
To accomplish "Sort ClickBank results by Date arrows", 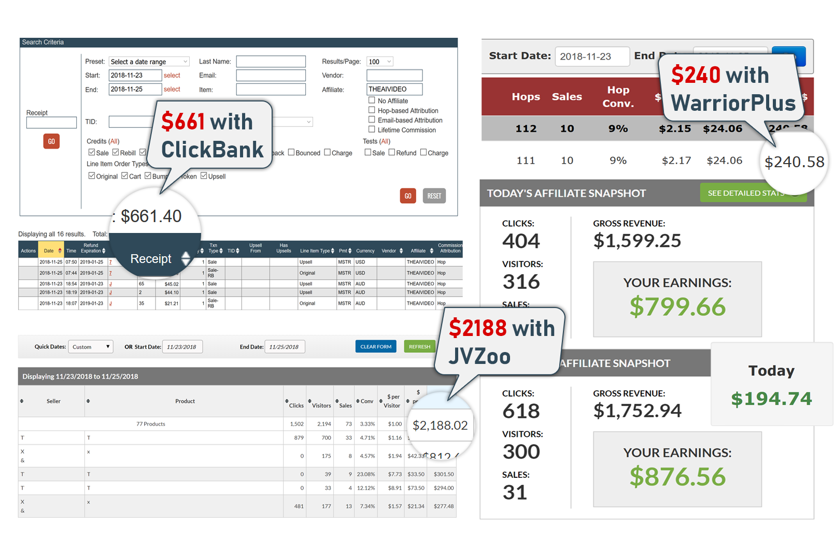I will point(60,251).
